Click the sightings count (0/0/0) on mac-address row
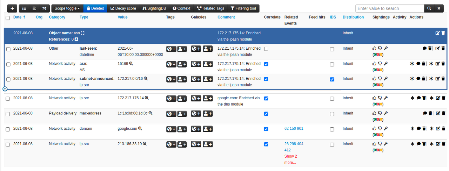The width and height of the screenshot is (449, 171). [378, 120]
